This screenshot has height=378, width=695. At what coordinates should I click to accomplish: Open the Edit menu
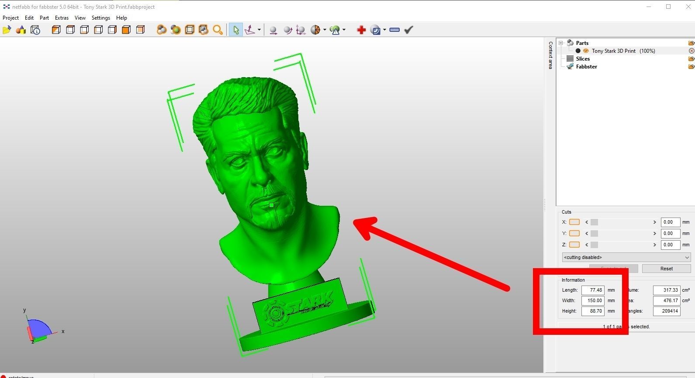(29, 18)
